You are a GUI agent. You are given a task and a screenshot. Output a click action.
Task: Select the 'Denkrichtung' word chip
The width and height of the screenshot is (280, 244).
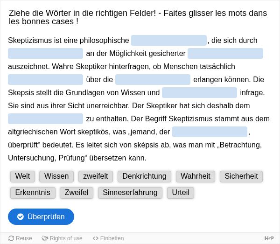click(144, 176)
